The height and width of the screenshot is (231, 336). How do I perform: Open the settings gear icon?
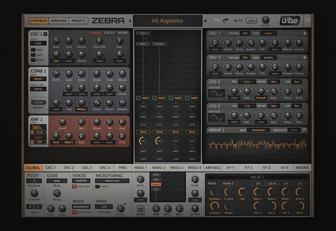tap(307, 20)
